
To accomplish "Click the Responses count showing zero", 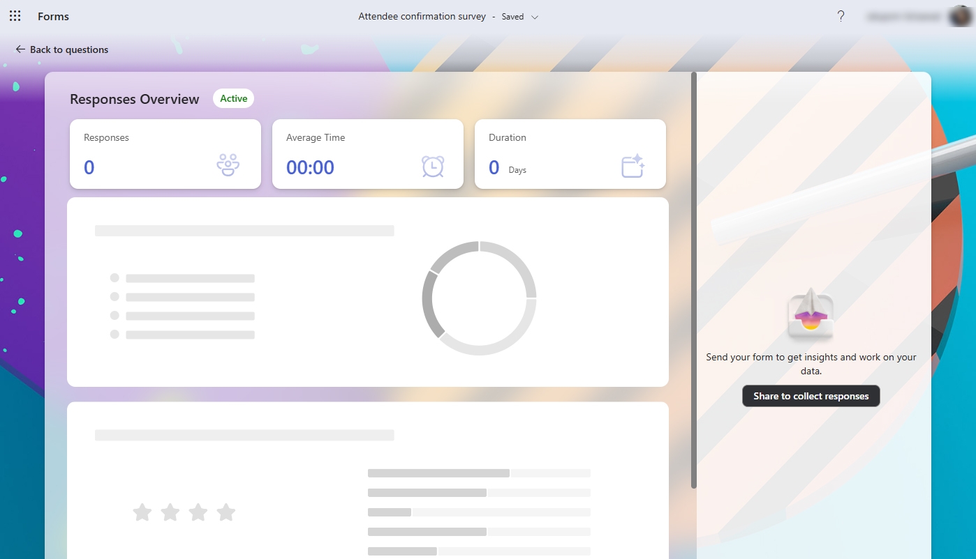I will tap(89, 167).
